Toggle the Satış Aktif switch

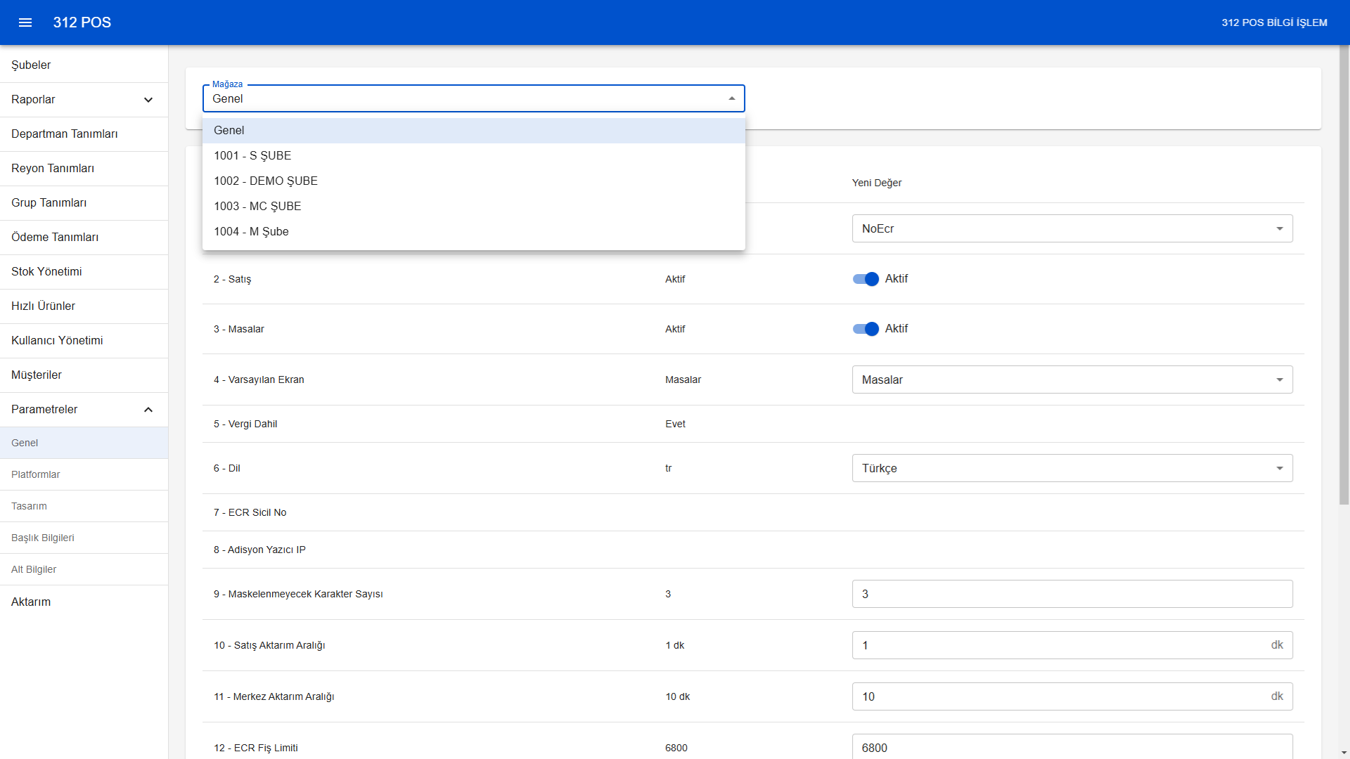[x=866, y=279]
